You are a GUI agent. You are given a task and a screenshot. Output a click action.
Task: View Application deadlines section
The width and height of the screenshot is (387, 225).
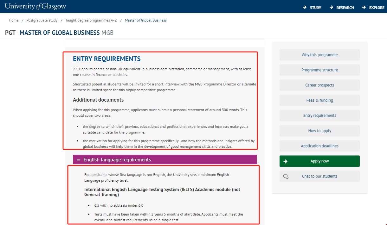click(319, 146)
